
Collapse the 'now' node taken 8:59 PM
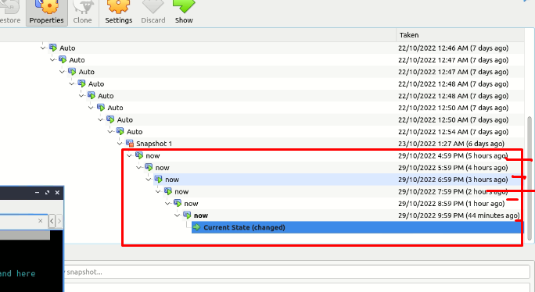click(x=167, y=204)
